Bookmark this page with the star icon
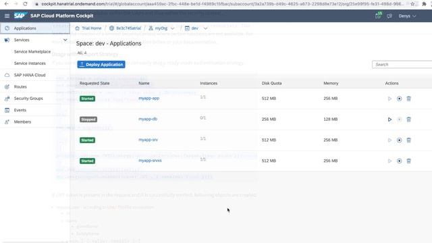The height and width of the screenshot is (243, 432). click(x=412, y=4)
